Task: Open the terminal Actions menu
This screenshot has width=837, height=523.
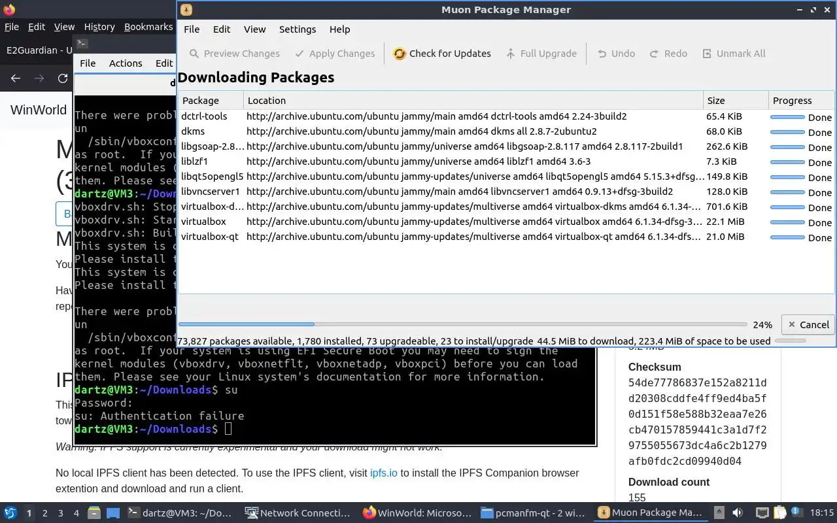Action: coord(126,63)
